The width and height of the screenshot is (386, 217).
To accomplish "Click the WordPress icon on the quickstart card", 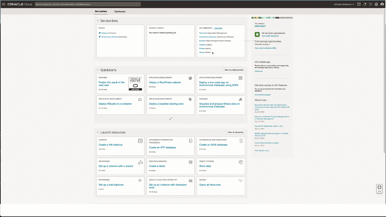I will point(190,78).
